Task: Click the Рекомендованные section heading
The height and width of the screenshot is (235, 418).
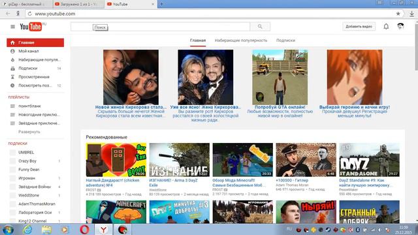Action: point(106,137)
